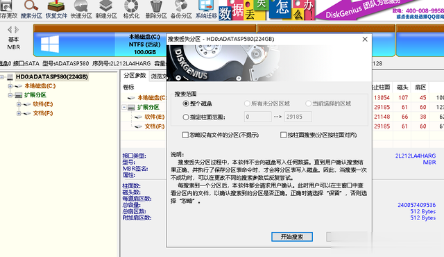Click the Quick Partition (快速分区) icon
The width and height of the screenshot is (444, 257).
click(81, 6)
